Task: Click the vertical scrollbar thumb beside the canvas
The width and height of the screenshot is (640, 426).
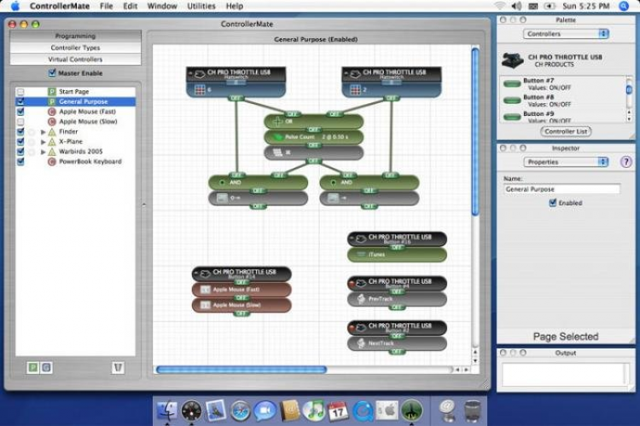Action: click(474, 132)
